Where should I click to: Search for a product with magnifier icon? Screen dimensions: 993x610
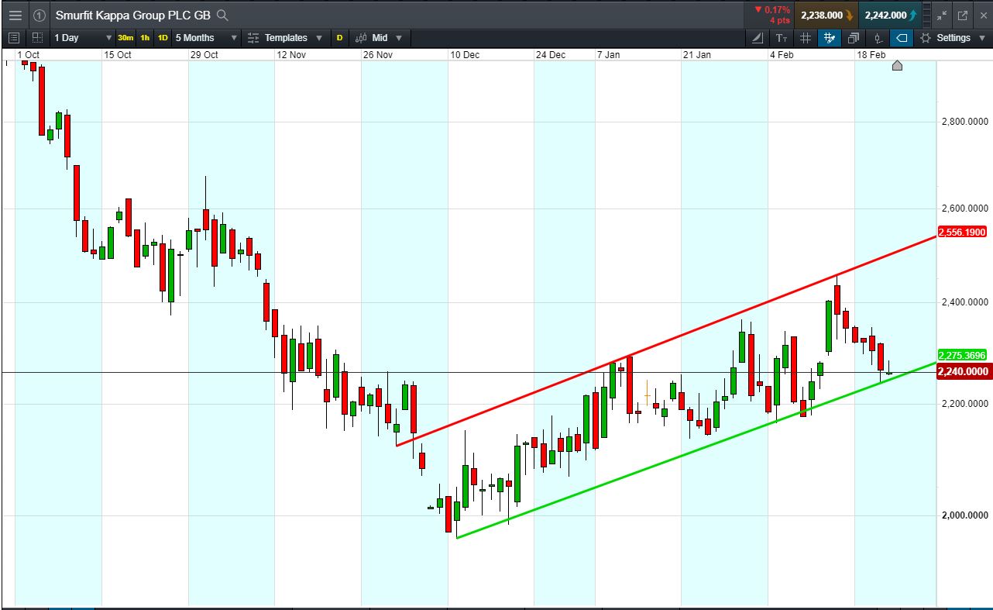[222, 15]
